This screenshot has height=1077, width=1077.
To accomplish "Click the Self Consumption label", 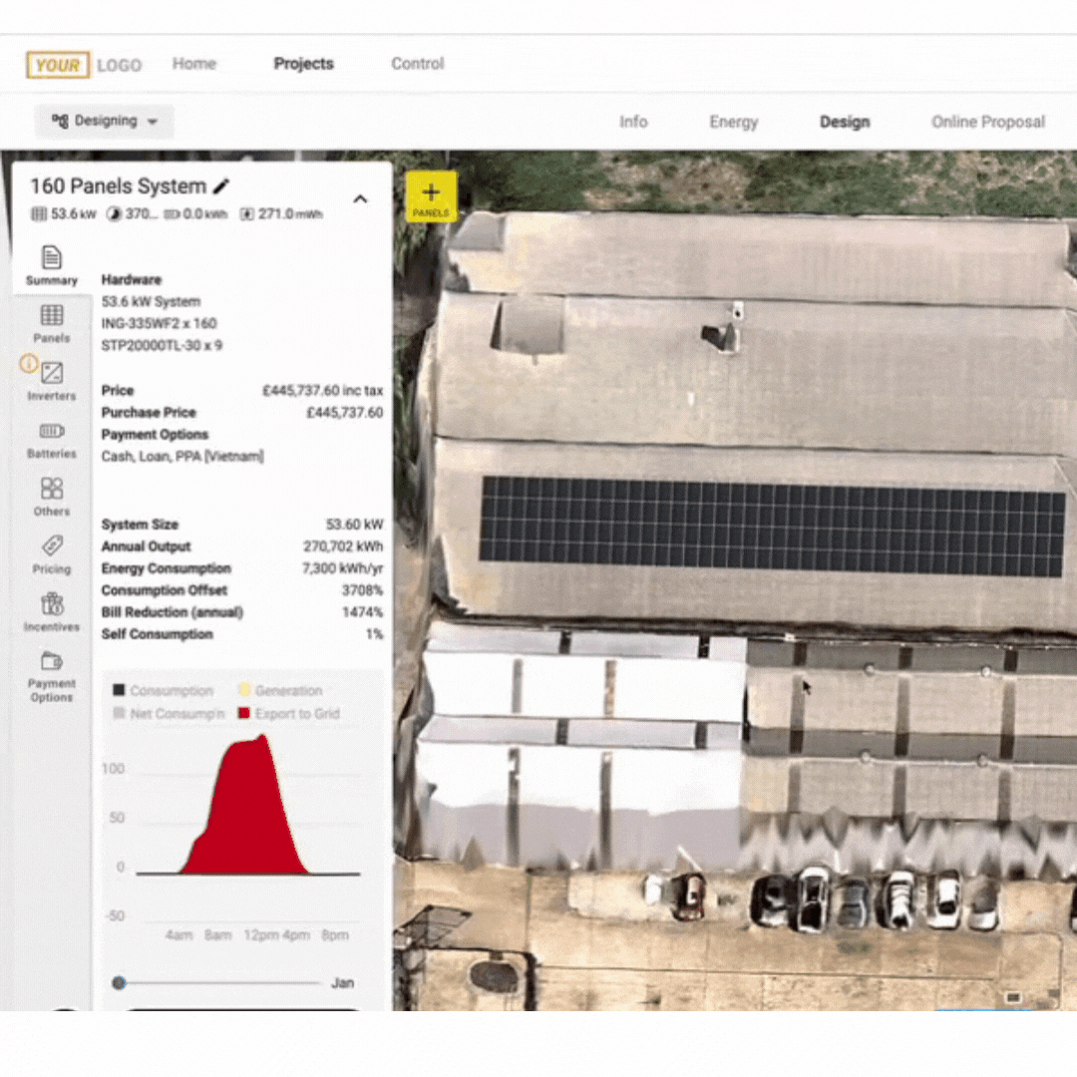I will click(x=158, y=634).
